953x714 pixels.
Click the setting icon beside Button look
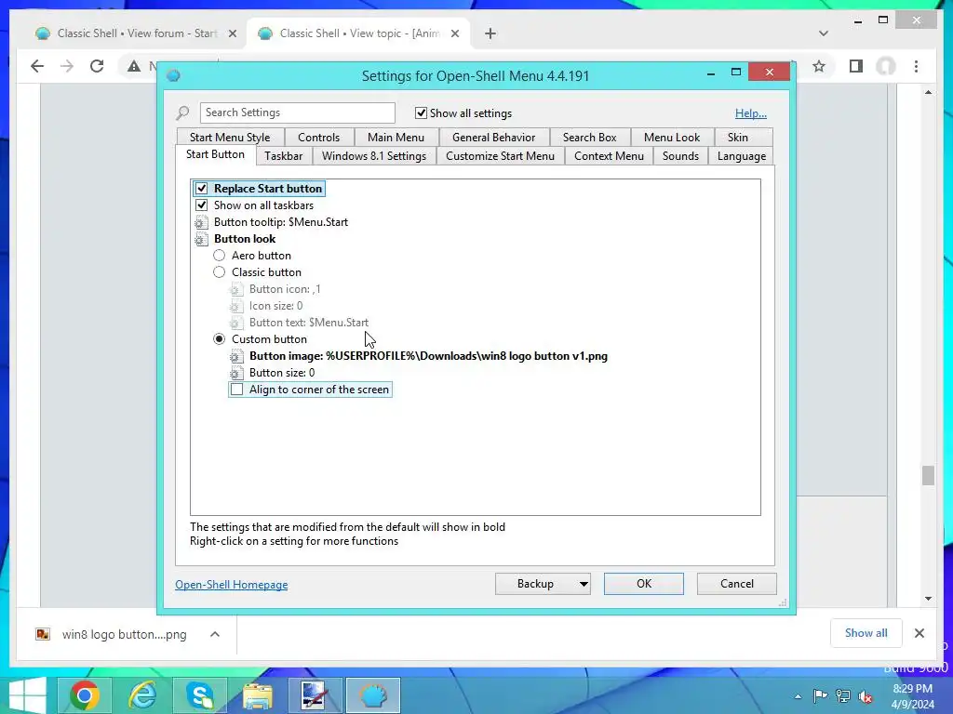coord(201,239)
